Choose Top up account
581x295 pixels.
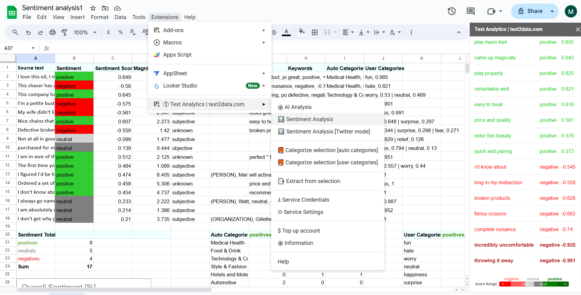point(328,231)
